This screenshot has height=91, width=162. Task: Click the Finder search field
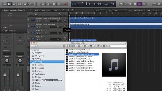117,46
